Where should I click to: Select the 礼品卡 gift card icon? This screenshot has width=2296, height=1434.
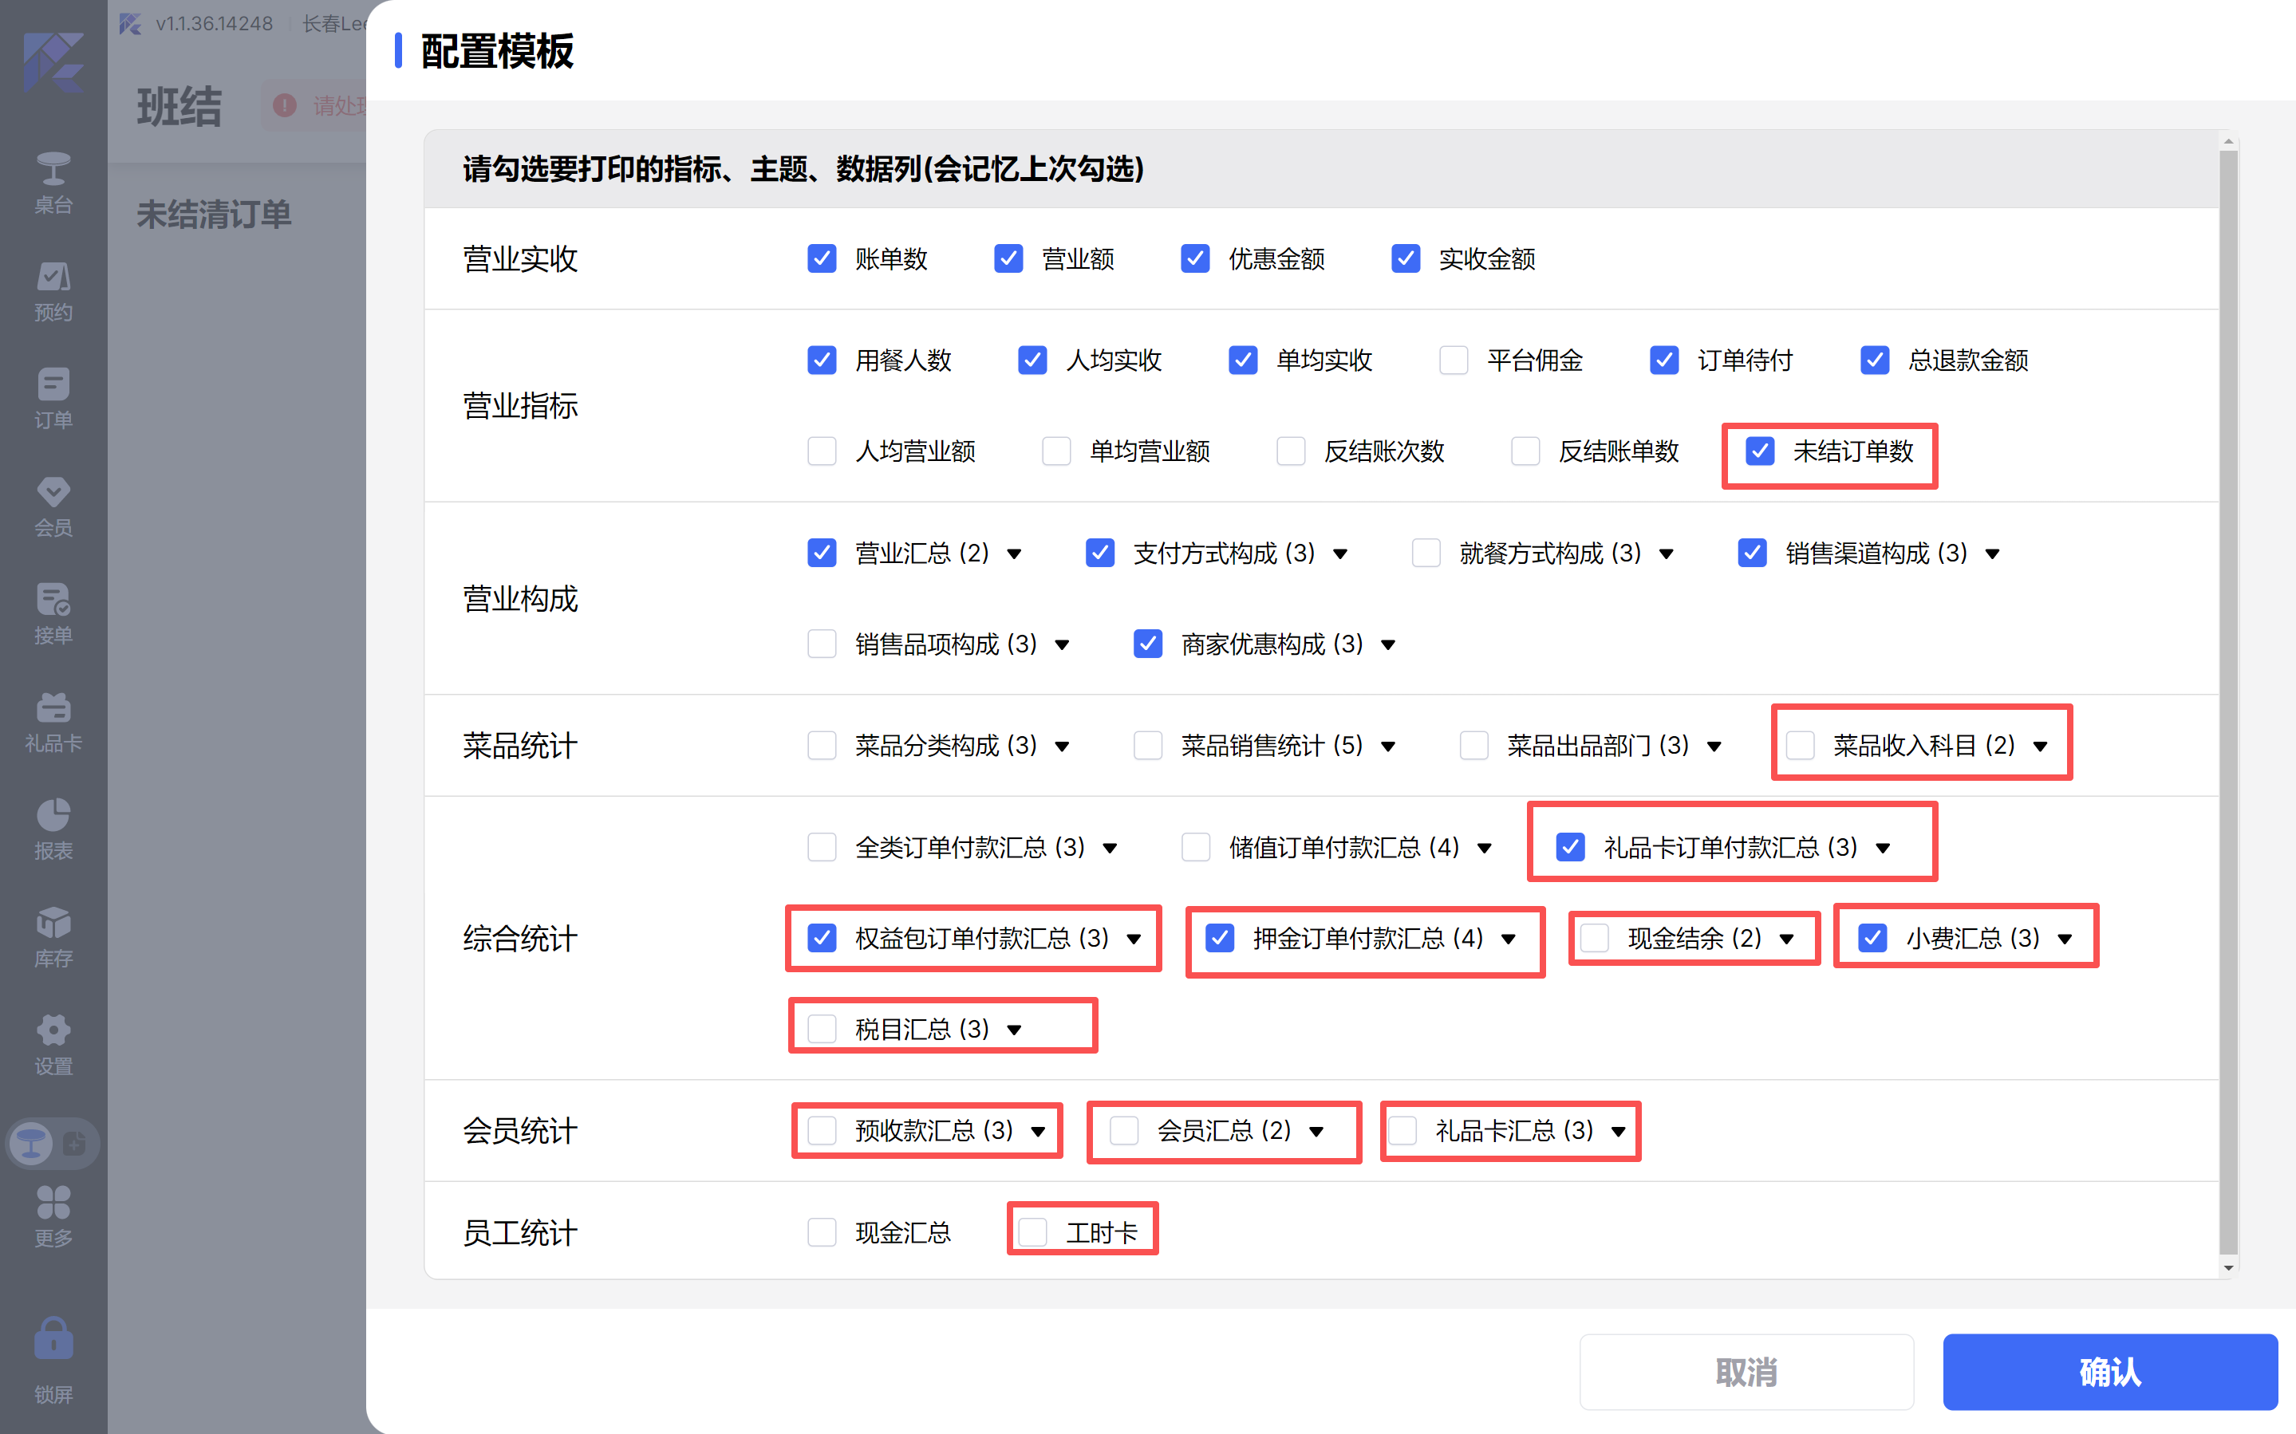point(53,707)
